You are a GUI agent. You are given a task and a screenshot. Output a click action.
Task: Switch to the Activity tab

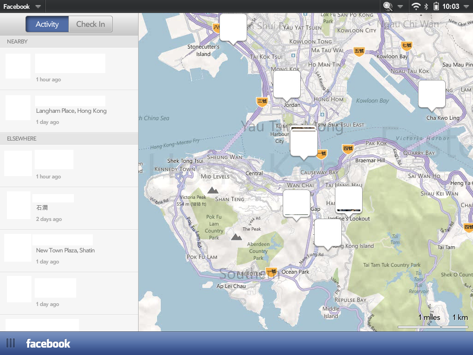coord(48,24)
